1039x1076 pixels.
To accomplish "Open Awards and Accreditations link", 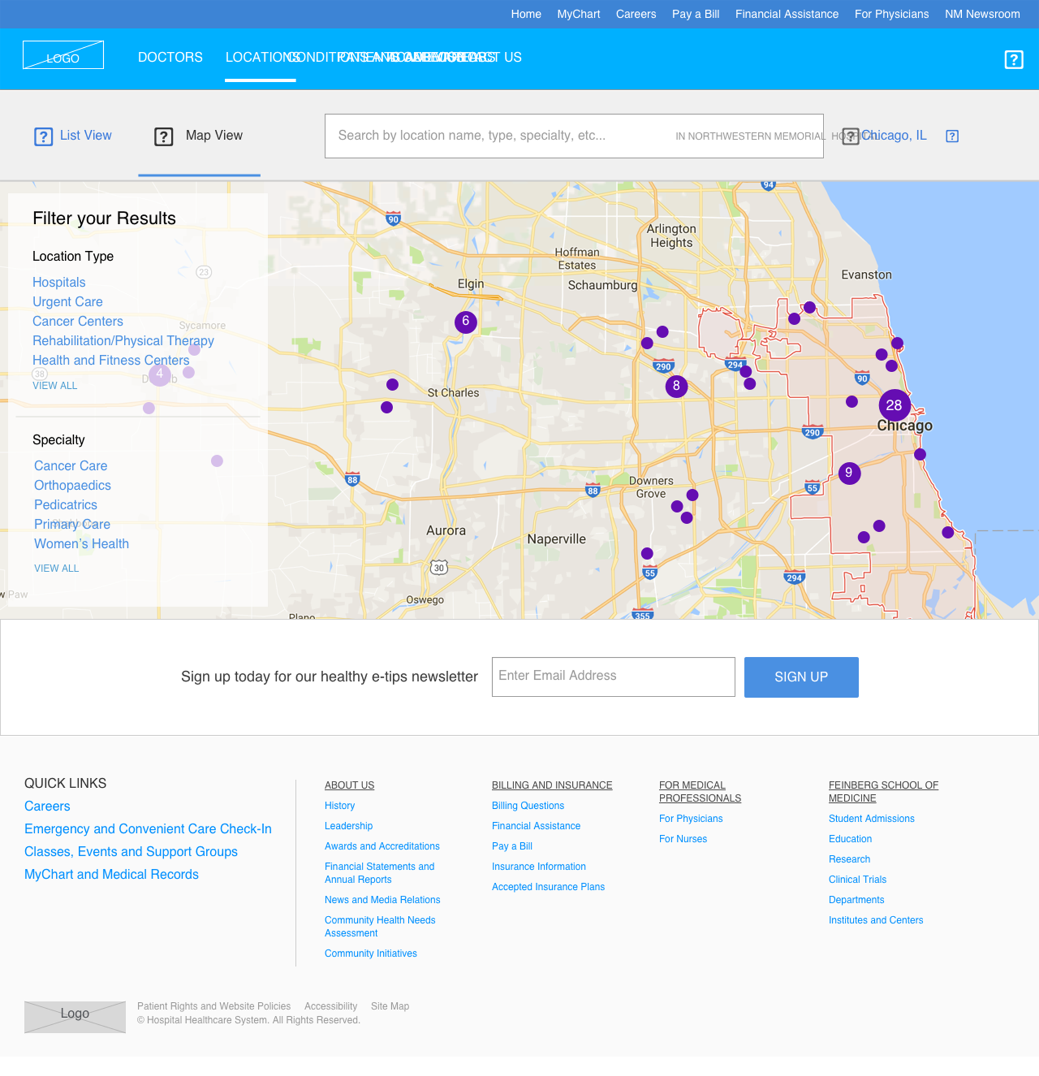I will click(x=382, y=846).
